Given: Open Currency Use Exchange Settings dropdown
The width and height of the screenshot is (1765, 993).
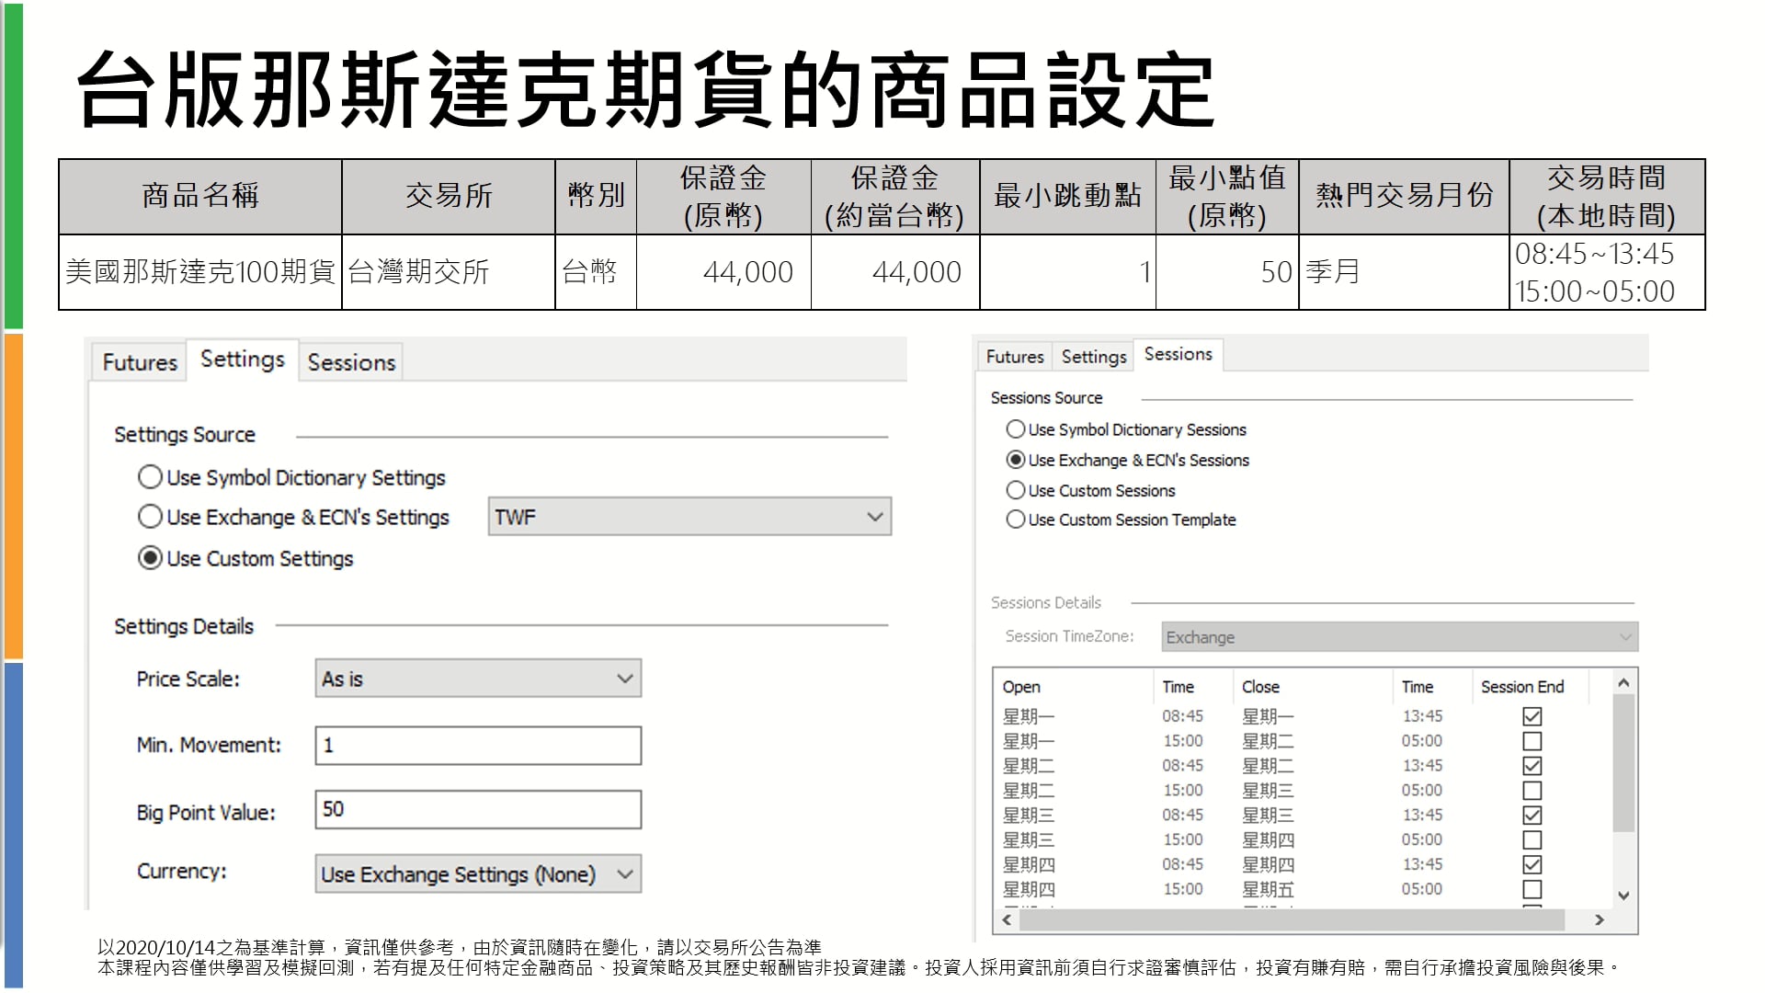Looking at the screenshot, I should (478, 873).
